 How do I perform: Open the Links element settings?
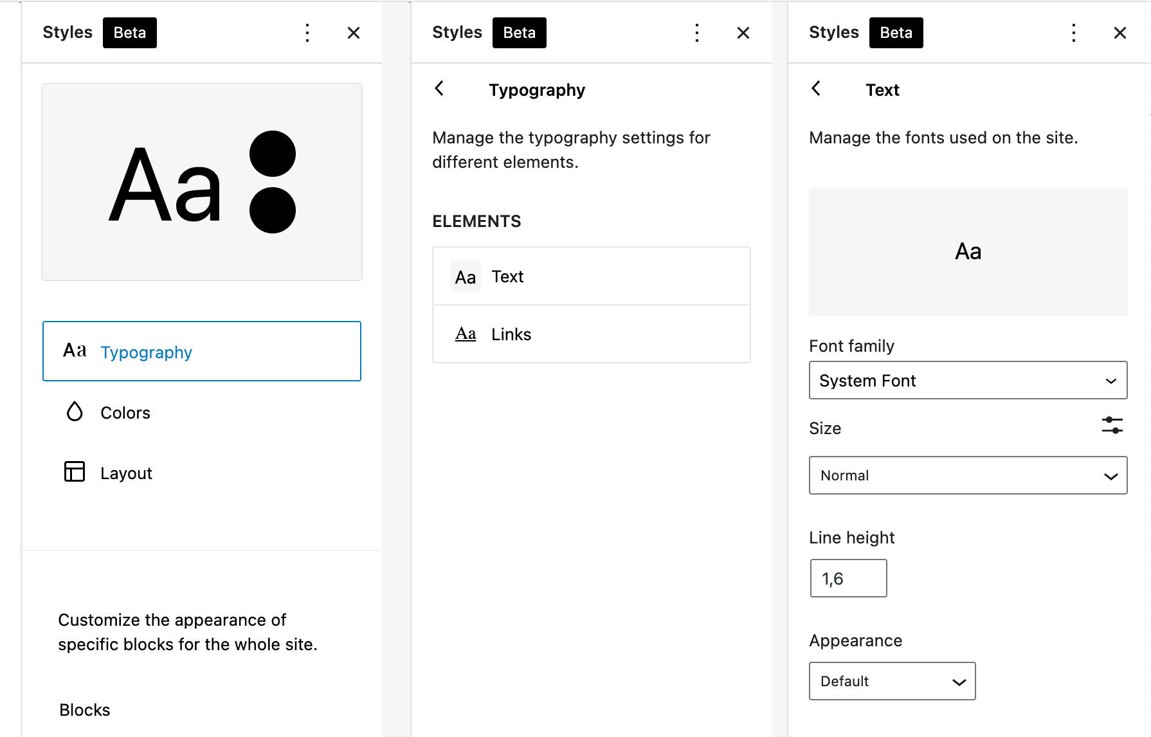click(x=590, y=334)
